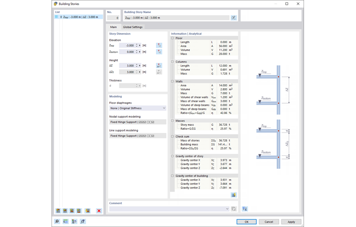Click the Nodal support modeling field
The image size is (356, 227).
tap(138, 122)
